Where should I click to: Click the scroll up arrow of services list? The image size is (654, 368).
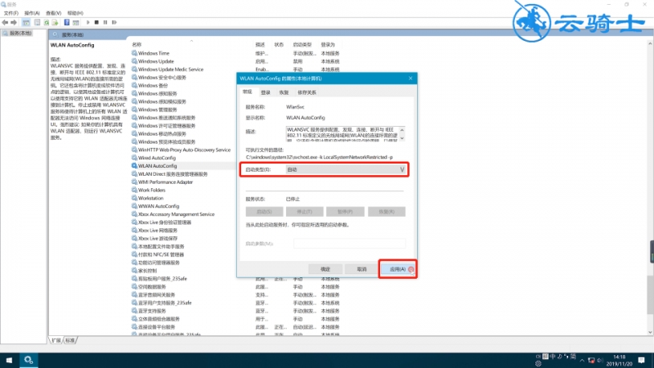[650, 43]
